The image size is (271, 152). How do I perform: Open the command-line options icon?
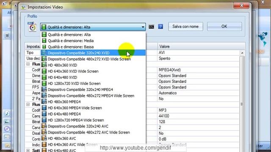(151, 27)
